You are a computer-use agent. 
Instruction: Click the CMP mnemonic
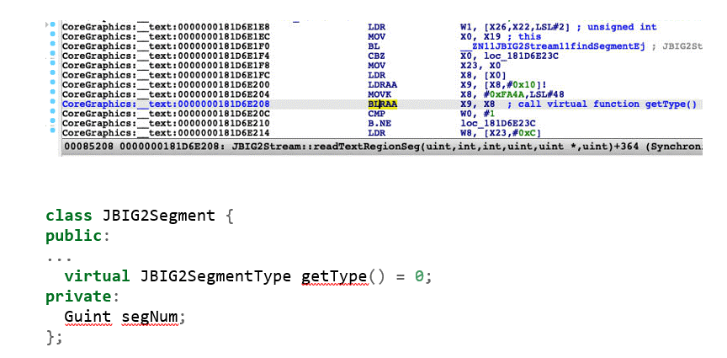coord(376,114)
